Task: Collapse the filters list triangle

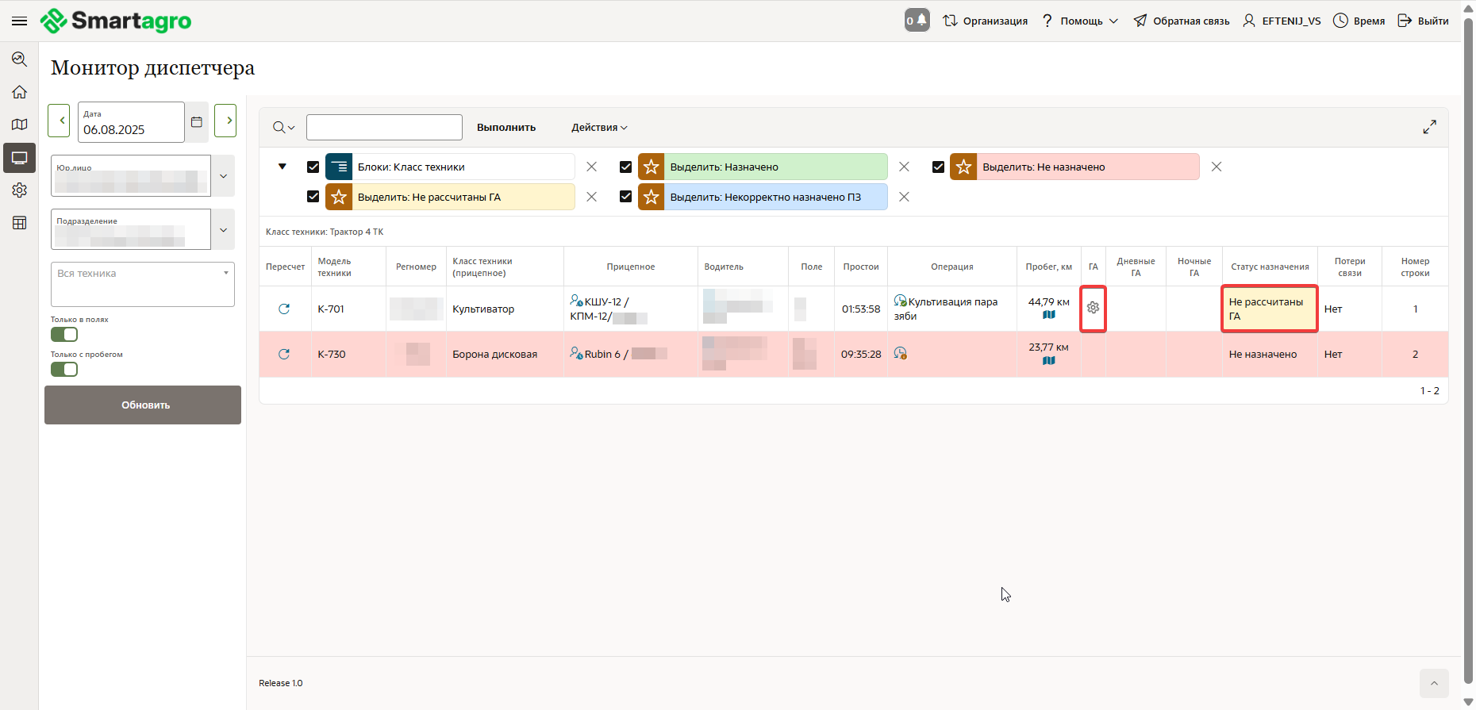Action: point(283,167)
